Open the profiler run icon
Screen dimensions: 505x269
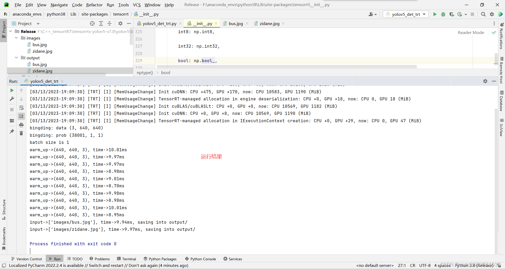click(x=460, y=14)
